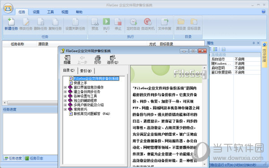This screenshot has height=168, width=269.
Task: Click the 后台运行 property row
Action: point(235,59)
